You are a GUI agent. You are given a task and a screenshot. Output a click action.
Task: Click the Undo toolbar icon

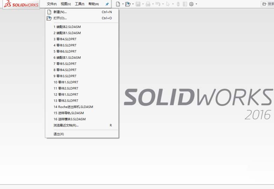click(x=158, y=4)
